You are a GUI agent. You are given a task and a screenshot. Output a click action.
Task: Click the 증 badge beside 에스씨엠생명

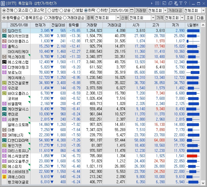4,156
